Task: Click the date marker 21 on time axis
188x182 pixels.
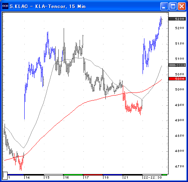Action: [126, 177]
